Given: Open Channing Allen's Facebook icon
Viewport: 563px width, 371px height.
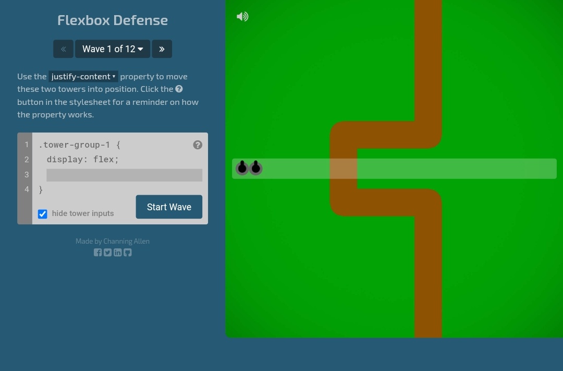Looking at the screenshot, I should 97,253.
